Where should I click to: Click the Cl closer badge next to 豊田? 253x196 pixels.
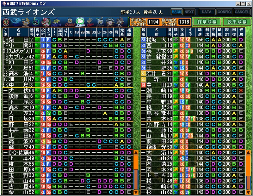tap(143, 85)
